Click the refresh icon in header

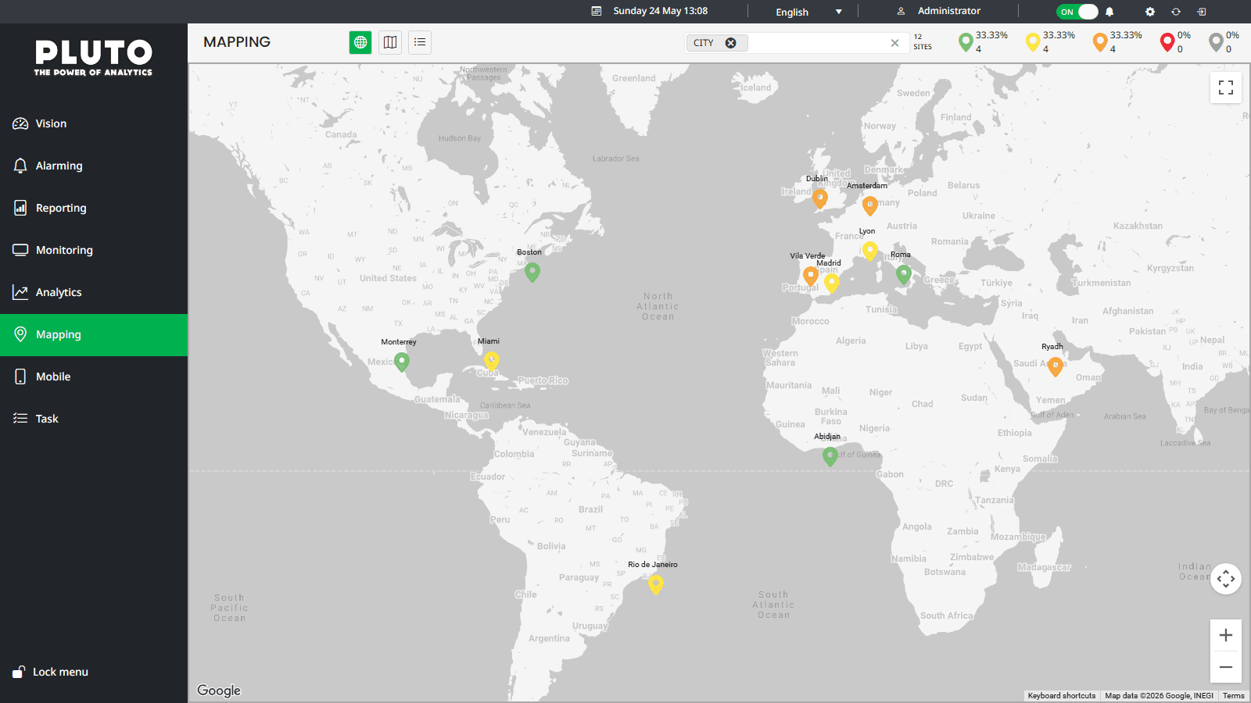tap(1176, 12)
